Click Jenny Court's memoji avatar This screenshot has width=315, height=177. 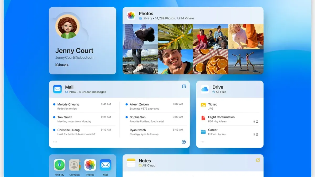(x=67, y=26)
